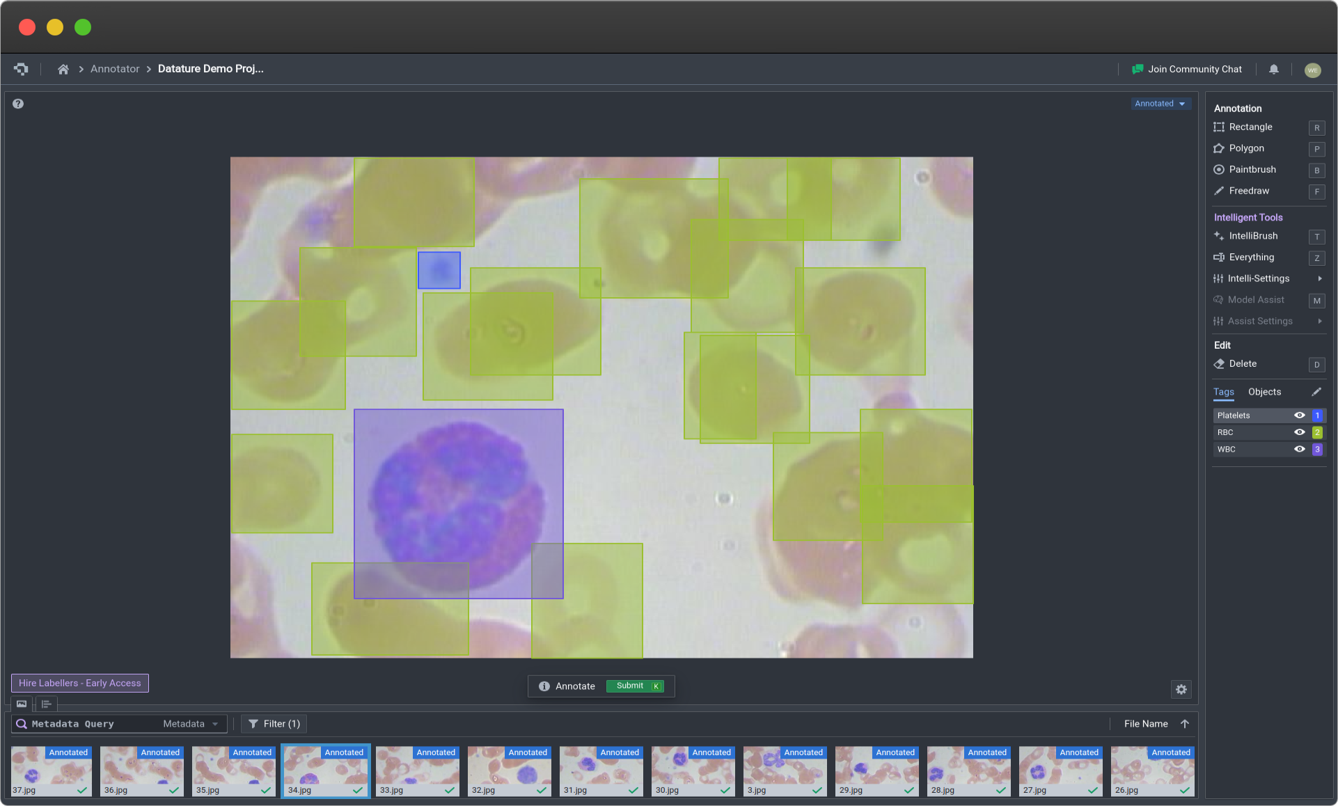Select the Polygon annotation tool
This screenshot has height=806, width=1338.
[x=1246, y=148]
